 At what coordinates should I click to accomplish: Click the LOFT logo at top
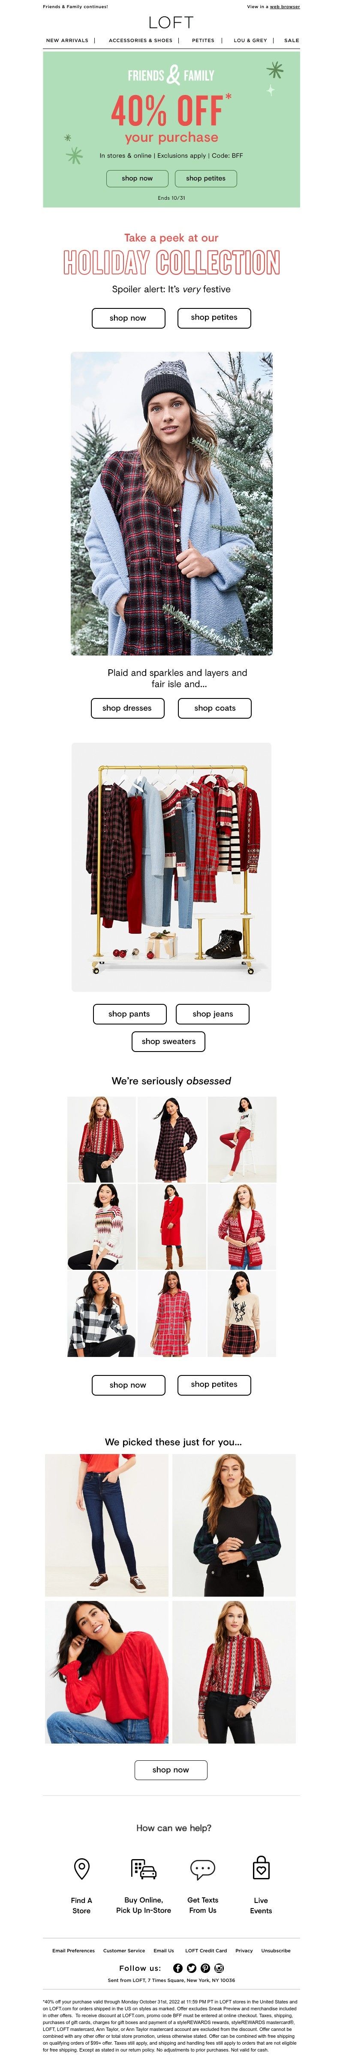coord(171,22)
